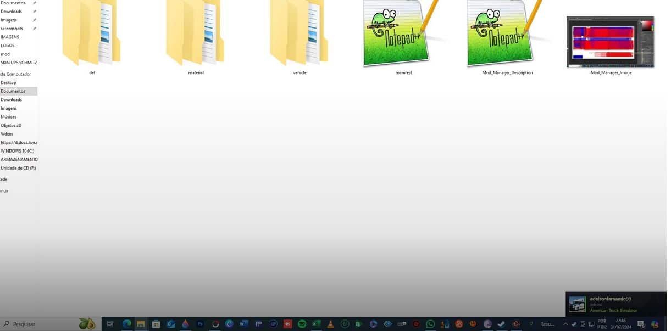Select Objetos 3D in the sidebar
The width and height of the screenshot is (671, 331).
click(x=11, y=125)
